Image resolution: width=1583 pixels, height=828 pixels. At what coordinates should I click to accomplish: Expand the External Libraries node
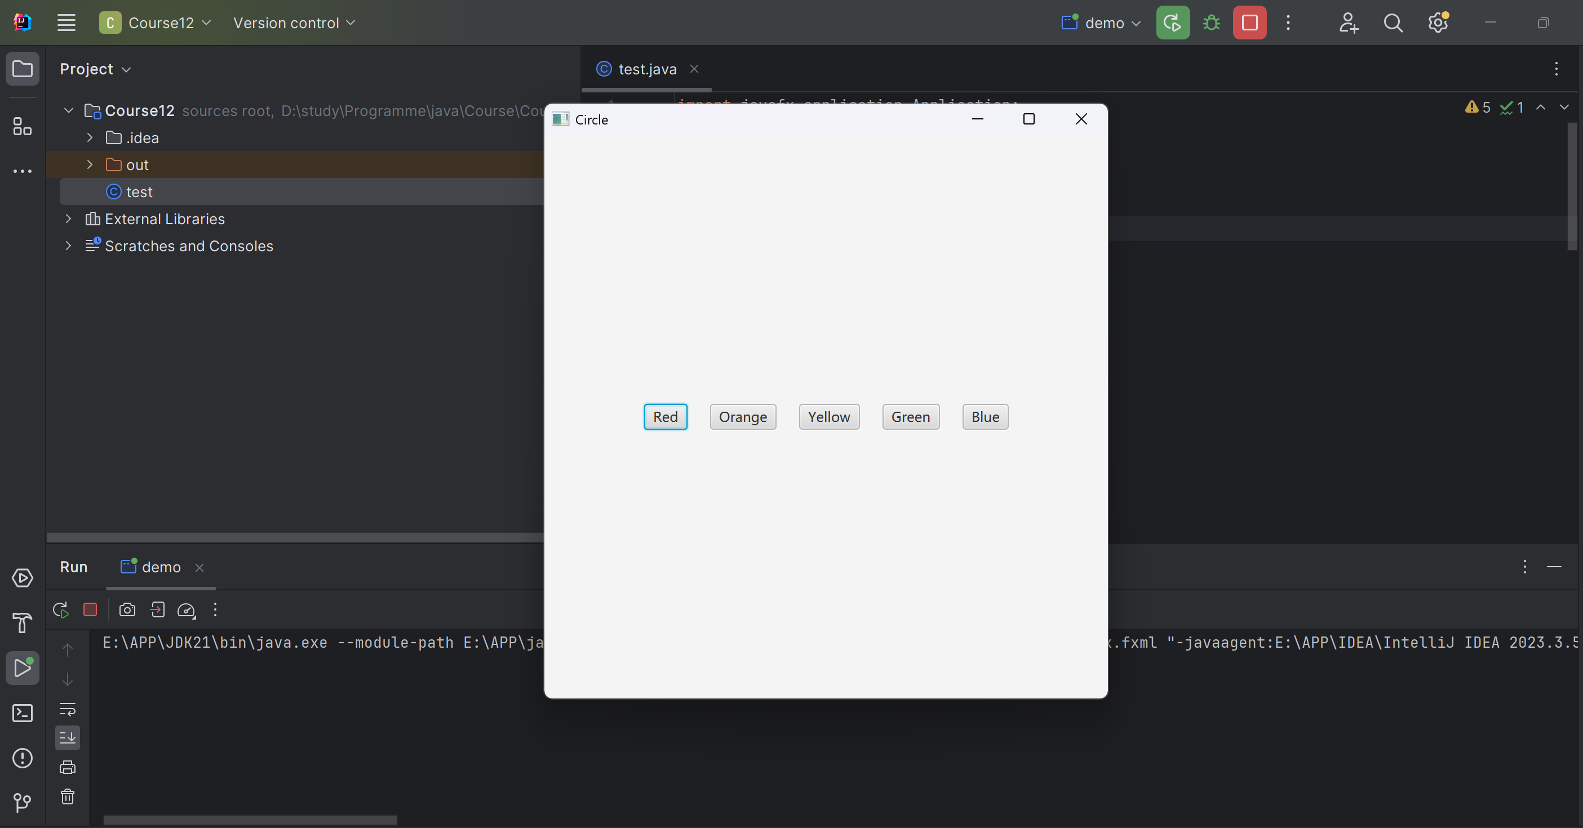point(68,219)
